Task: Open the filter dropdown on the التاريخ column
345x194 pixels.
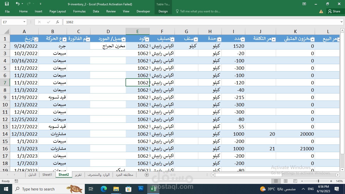Action: pos(37,39)
